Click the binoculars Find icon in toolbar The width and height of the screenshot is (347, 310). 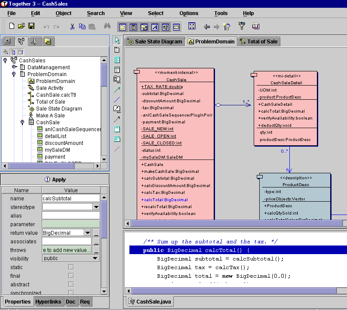(x=107, y=27)
